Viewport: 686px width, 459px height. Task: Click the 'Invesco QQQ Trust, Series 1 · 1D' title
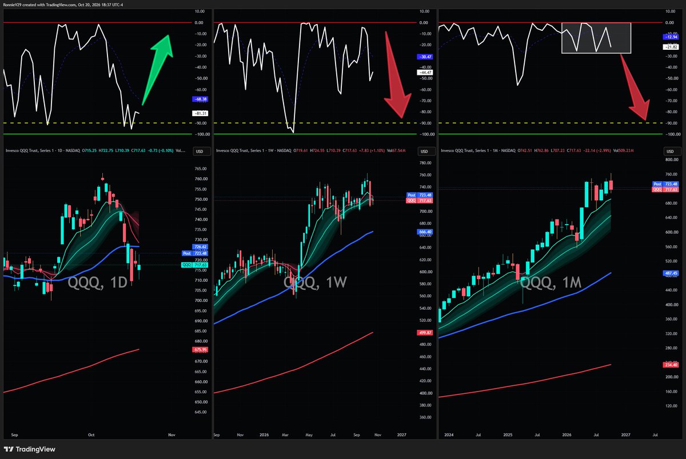click(x=33, y=151)
